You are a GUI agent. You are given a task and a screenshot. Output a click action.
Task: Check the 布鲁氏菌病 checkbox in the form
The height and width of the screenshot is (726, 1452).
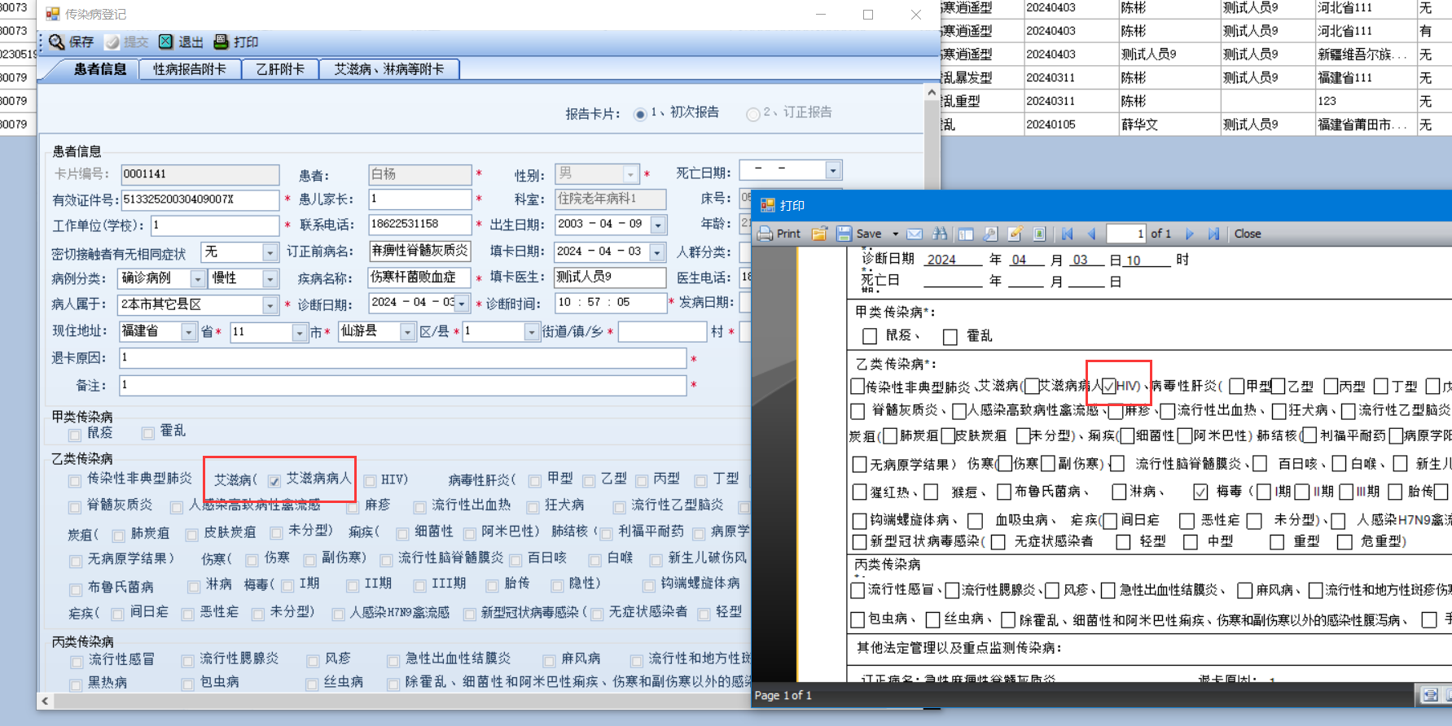pyautogui.click(x=75, y=589)
